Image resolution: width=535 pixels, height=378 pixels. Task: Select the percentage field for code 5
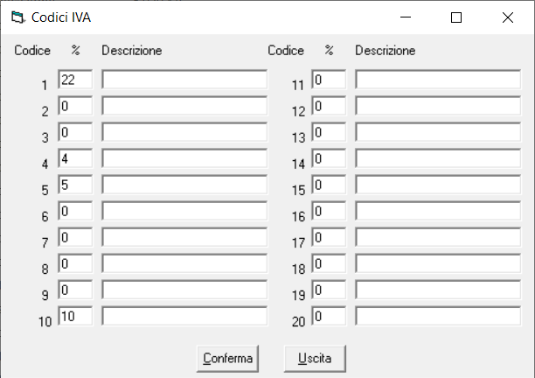click(75, 185)
